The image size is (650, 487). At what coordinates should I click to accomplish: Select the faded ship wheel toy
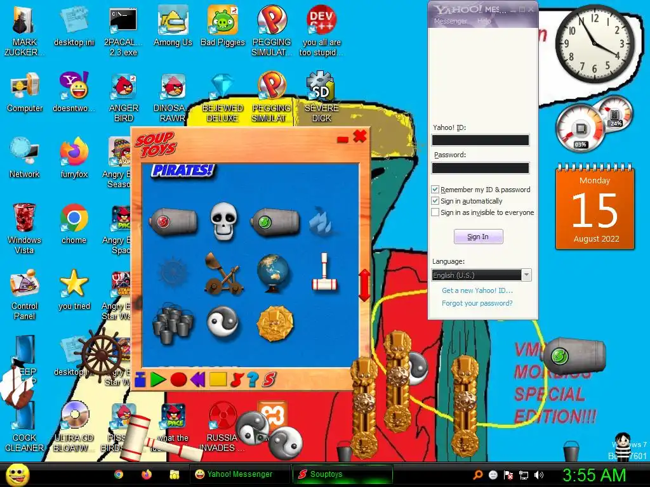[173, 271]
